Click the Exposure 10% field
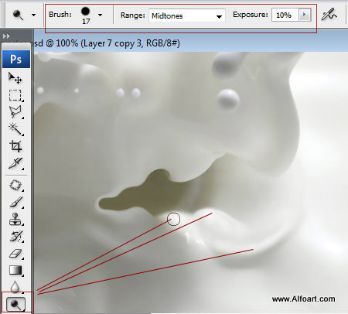Image resolution: width=348 pixels, height=314 pixels. [x=285, y=15]
